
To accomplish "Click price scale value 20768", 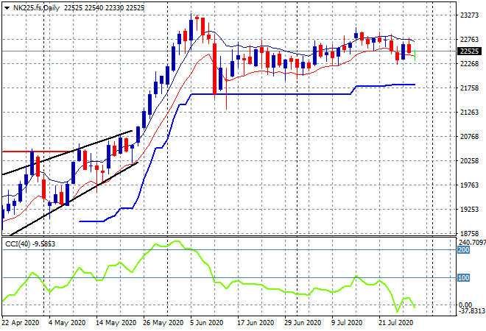I will coord(469,137).
